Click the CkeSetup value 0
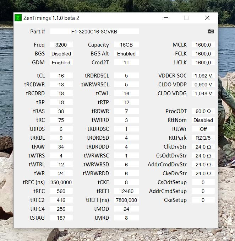 (x=203, y=200)
